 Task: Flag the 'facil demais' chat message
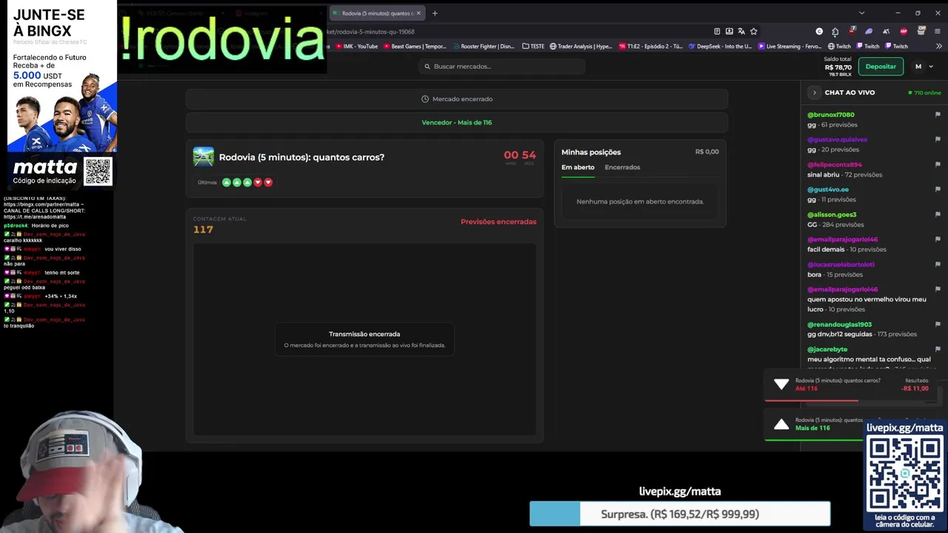point(938,239)
